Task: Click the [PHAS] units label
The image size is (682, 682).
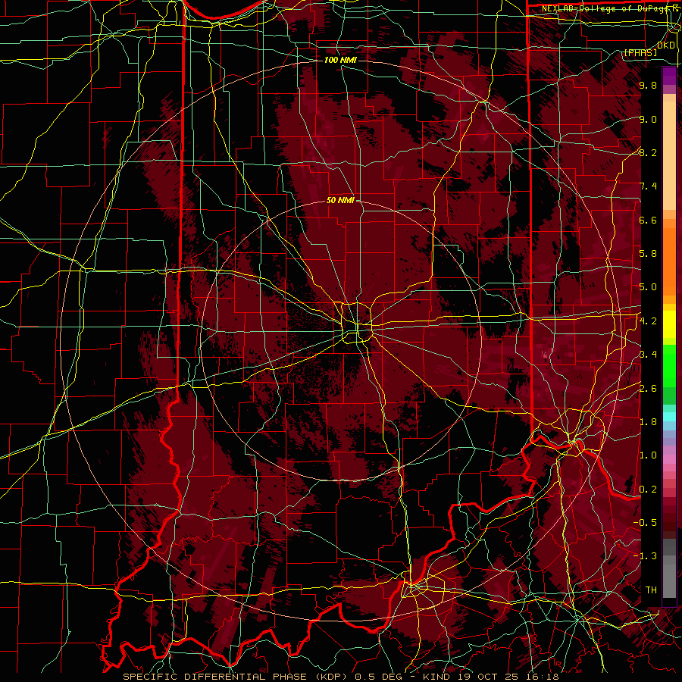Action: [x=640, y=52]
